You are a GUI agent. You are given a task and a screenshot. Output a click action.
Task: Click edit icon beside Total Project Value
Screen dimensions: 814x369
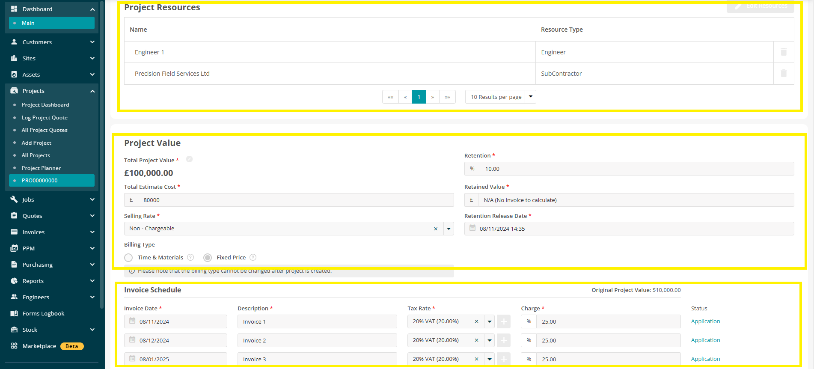click(x=189, y=159)
